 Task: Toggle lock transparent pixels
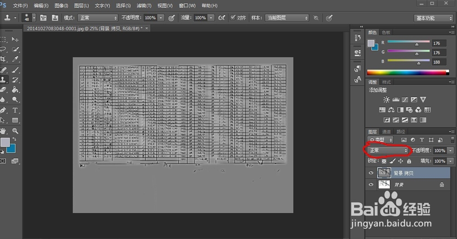[x=384, y=161]
